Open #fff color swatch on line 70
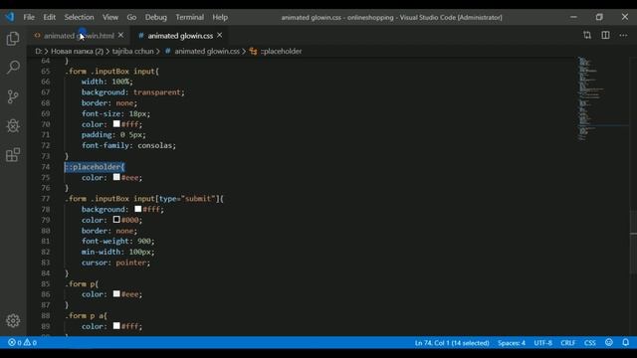The width and height of the screenshot is (637, 358). [x=116, y=123]
